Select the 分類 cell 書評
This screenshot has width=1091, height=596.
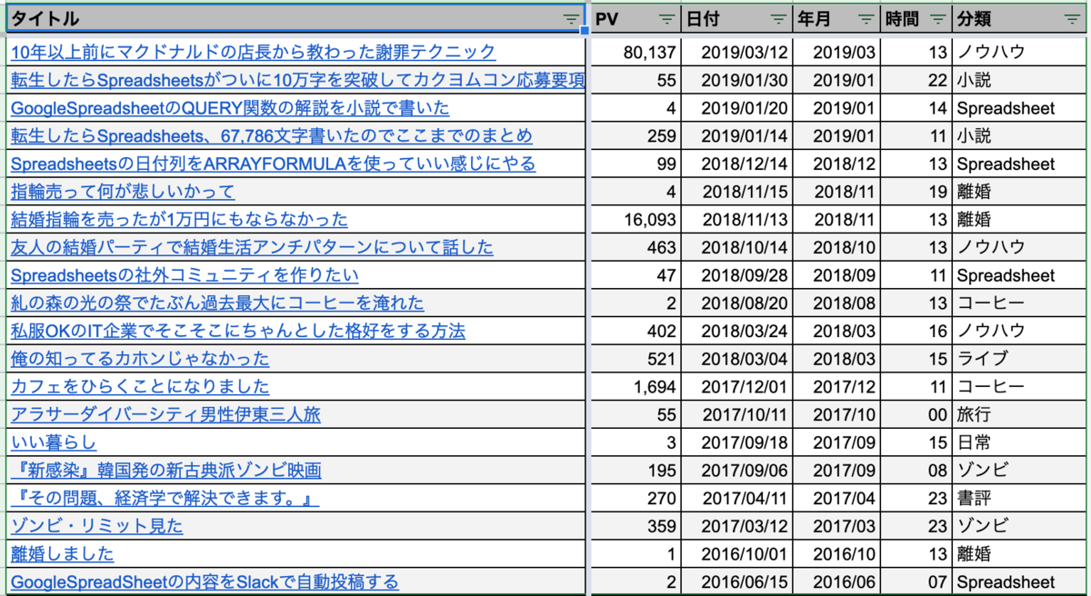(1018, 499)
